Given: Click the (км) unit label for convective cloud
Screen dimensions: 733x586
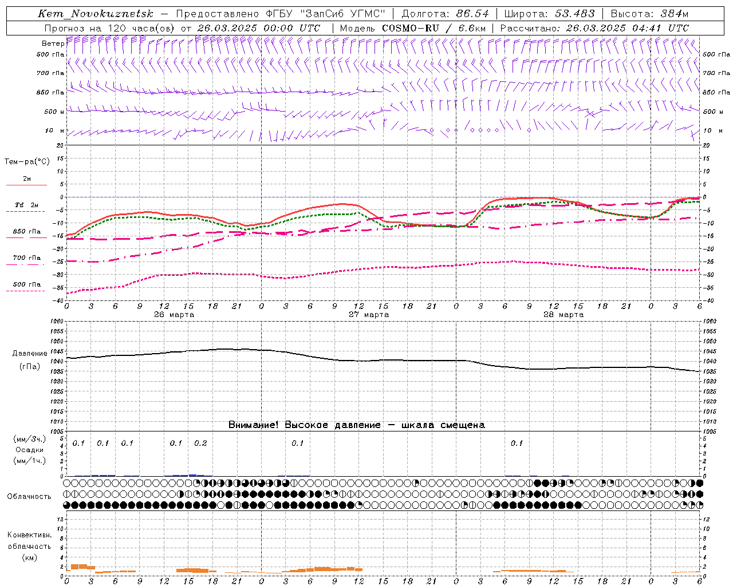Looking at the screenshot, I should pos(29,557).
